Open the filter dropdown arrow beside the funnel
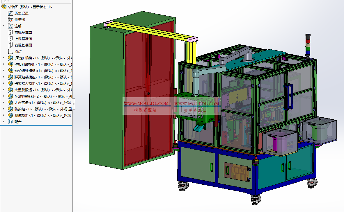The image size is (344, 212). tap(8, 1)
